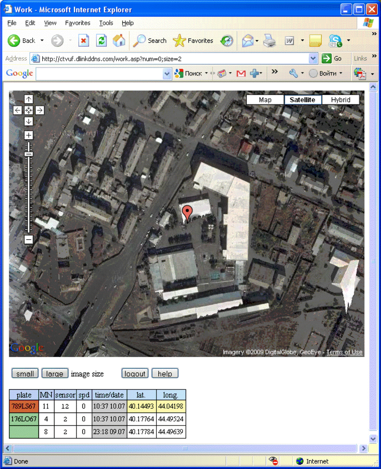
Task: Go to Home page icon
Action: [119, 40]
